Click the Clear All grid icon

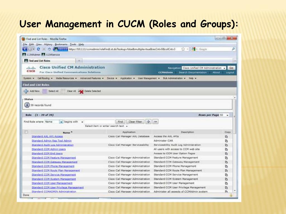[63, 91]
